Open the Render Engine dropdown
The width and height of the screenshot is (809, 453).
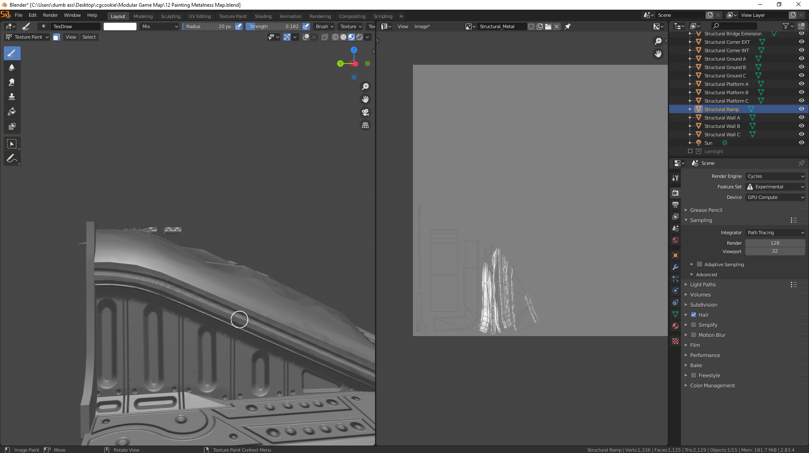coord(775,176)
